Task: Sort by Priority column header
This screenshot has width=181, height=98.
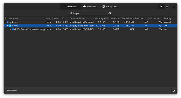Action: (170, 18)
